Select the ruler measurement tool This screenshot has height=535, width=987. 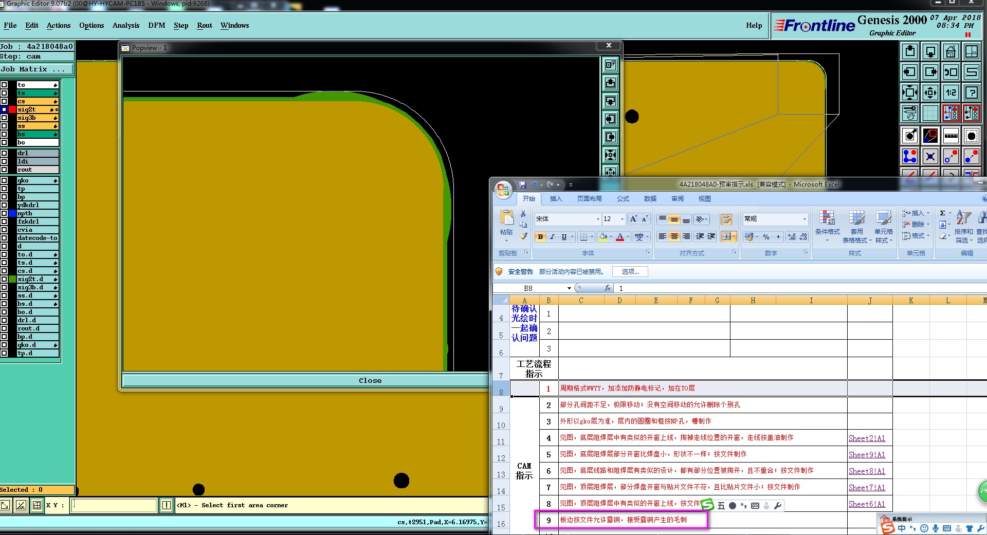coord(951,136)
